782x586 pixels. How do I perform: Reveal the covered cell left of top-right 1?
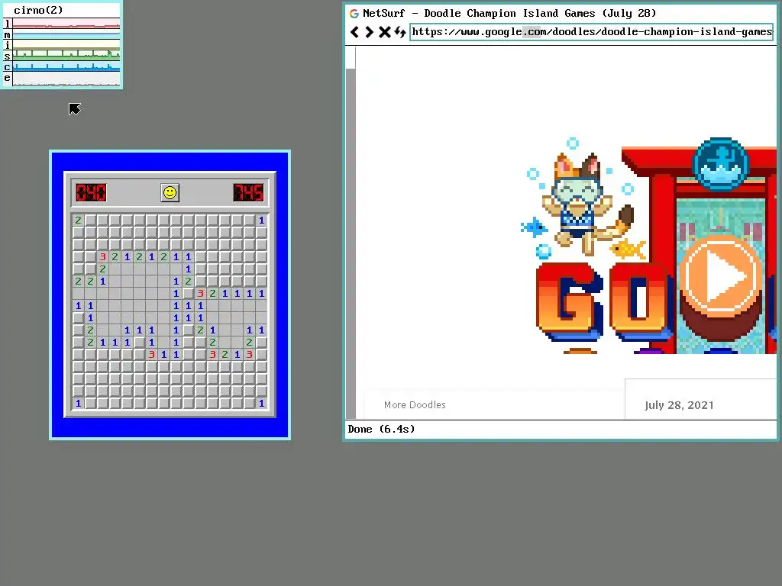[250, 221]
